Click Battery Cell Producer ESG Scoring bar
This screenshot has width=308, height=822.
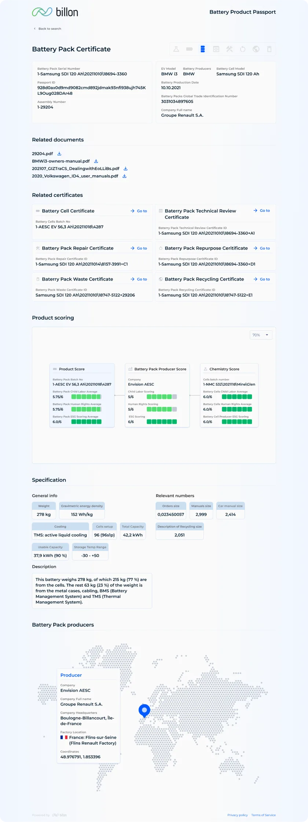coord(237,422)
